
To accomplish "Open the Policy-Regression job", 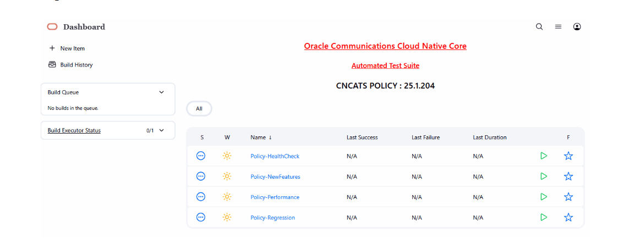I will [x=272, y=217].
